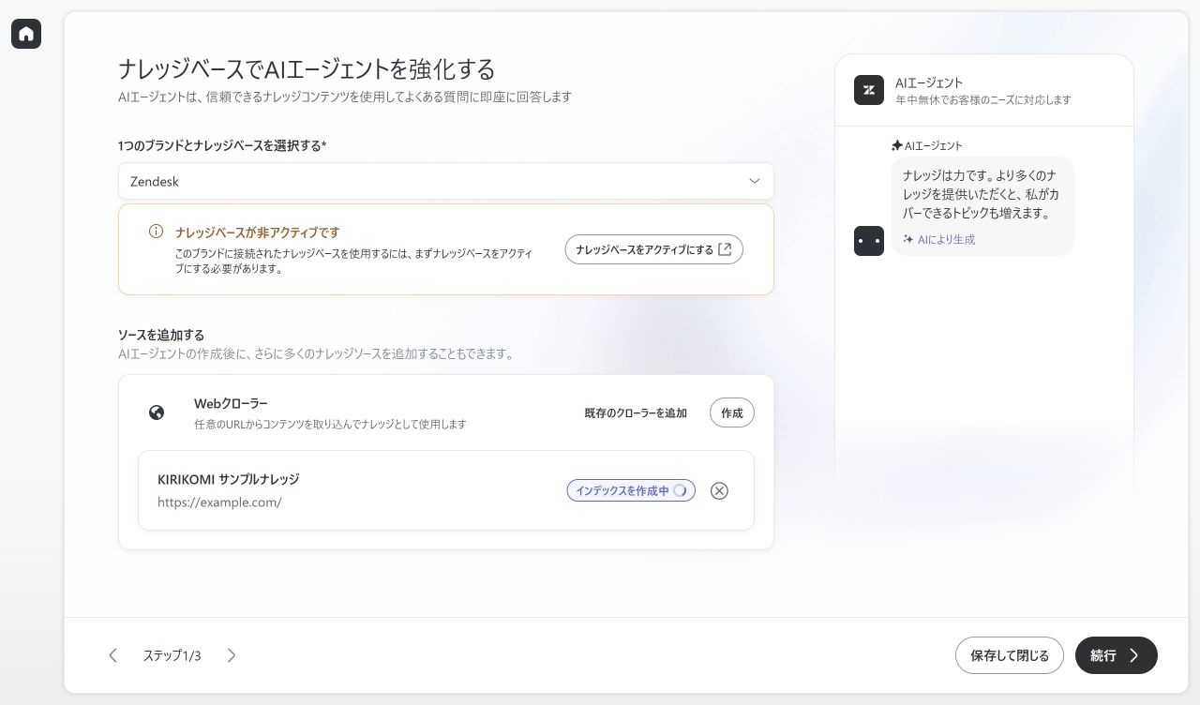This screenshot has width=1200, height=705.
Task: Click the Webクローラー globe icon
Action: point(157,412)
